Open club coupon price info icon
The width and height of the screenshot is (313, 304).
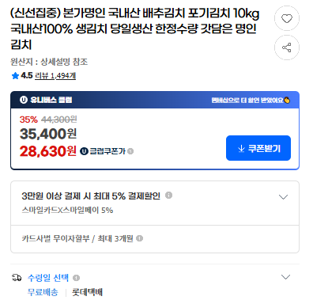(x=130, y=151)
